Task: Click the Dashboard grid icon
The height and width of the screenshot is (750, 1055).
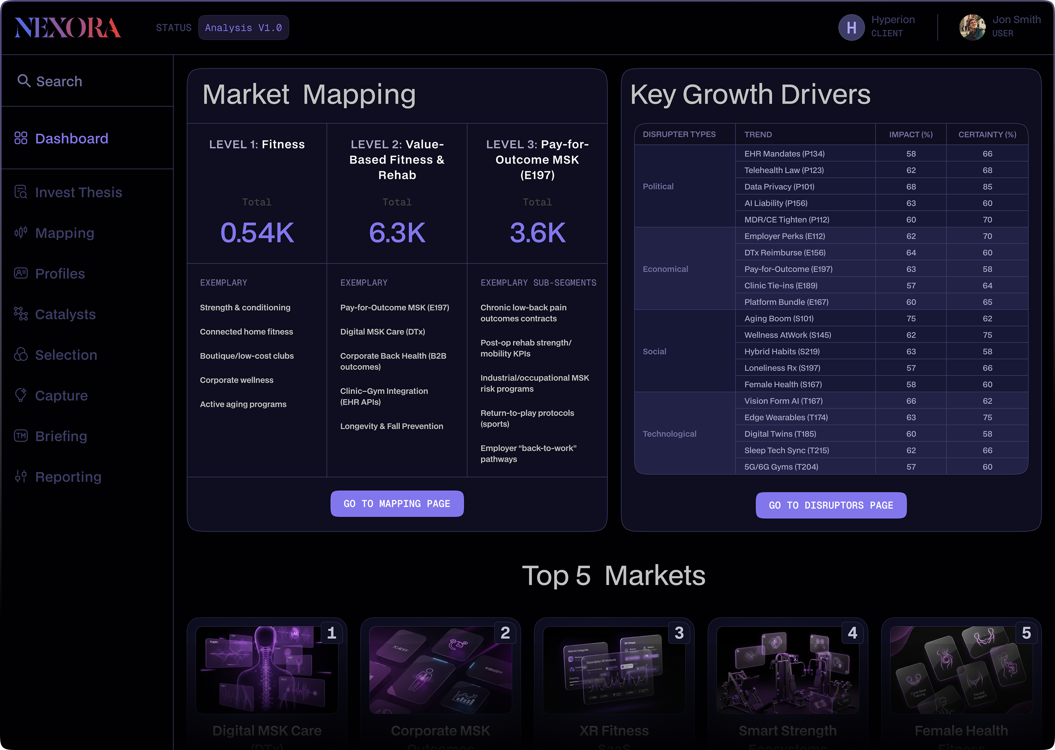Action: (21, 138)
